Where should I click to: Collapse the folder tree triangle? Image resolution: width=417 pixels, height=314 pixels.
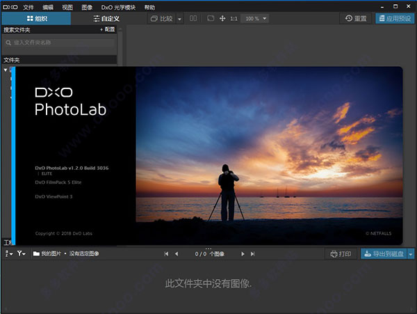pos(6,70)
